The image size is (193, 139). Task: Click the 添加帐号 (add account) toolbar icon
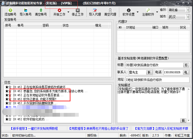[x=10, y=10]
